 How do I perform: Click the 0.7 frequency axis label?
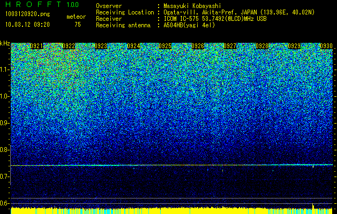4,177
